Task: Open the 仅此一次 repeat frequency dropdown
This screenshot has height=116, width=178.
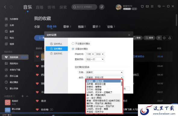Action: pyautogui.click(x=95, y=60)
